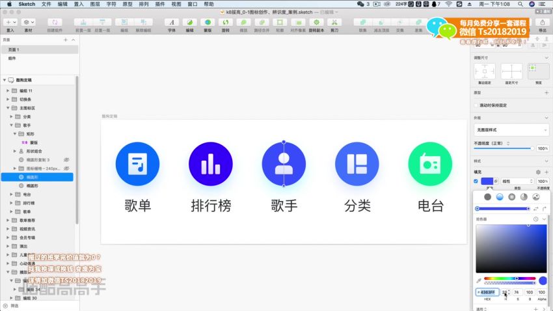Image resolution: width=553 pixels, height=311 pixels.
Task: Click the 后置一层 send backward icon
Action: coord(102,22)
